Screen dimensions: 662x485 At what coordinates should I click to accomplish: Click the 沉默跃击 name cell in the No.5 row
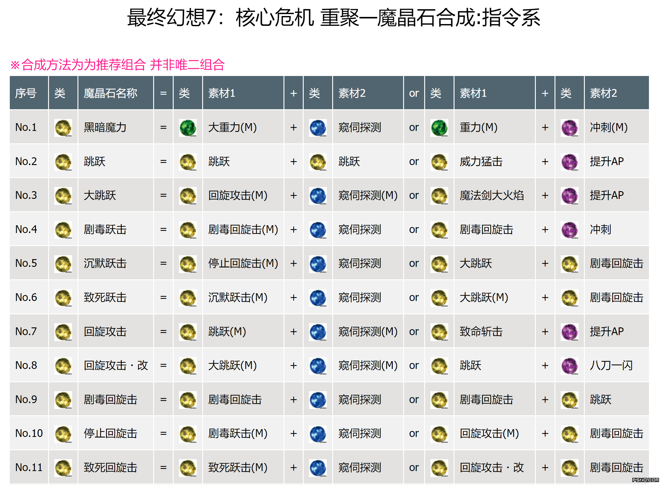pyautogui.click(x=116, y=263)
